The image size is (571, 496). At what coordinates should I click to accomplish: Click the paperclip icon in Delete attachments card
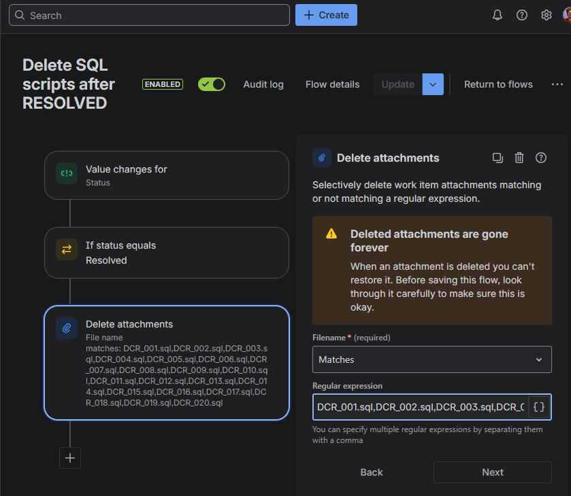pos(67,328)
